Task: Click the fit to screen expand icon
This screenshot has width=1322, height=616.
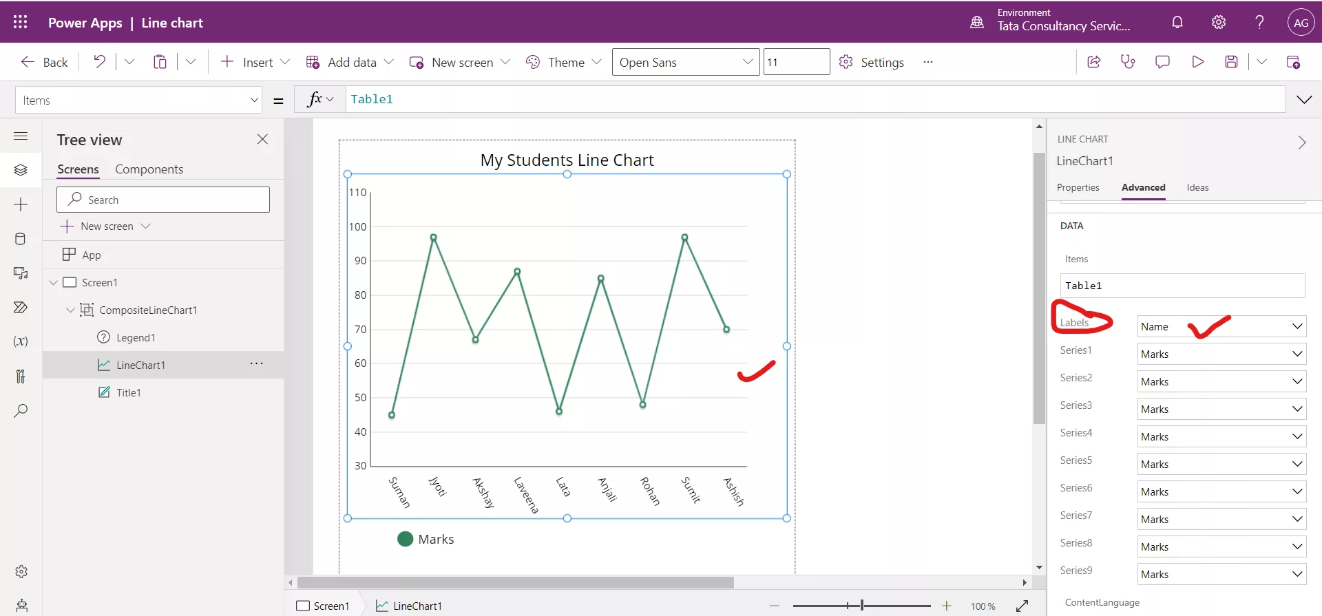Action: [1022, 606]
